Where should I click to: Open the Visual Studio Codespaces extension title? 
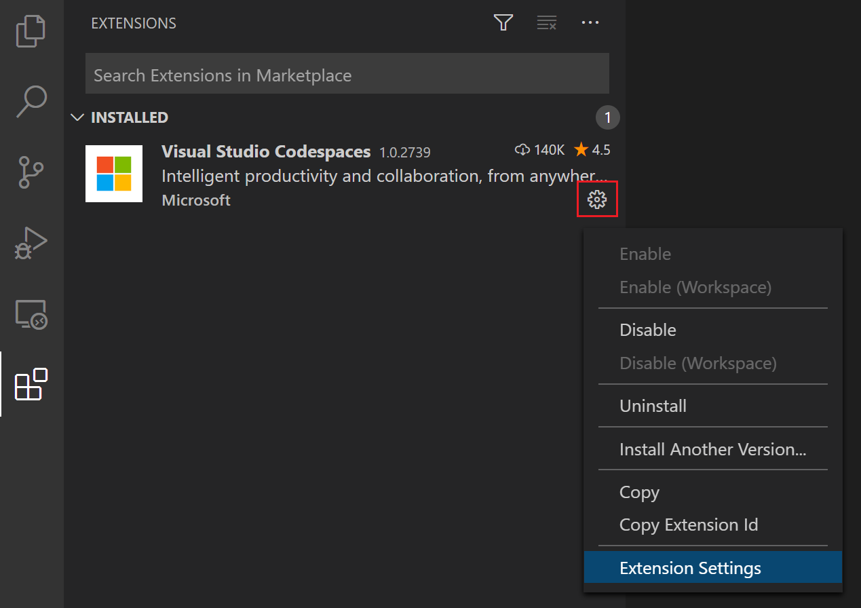[x=266, y=151]
